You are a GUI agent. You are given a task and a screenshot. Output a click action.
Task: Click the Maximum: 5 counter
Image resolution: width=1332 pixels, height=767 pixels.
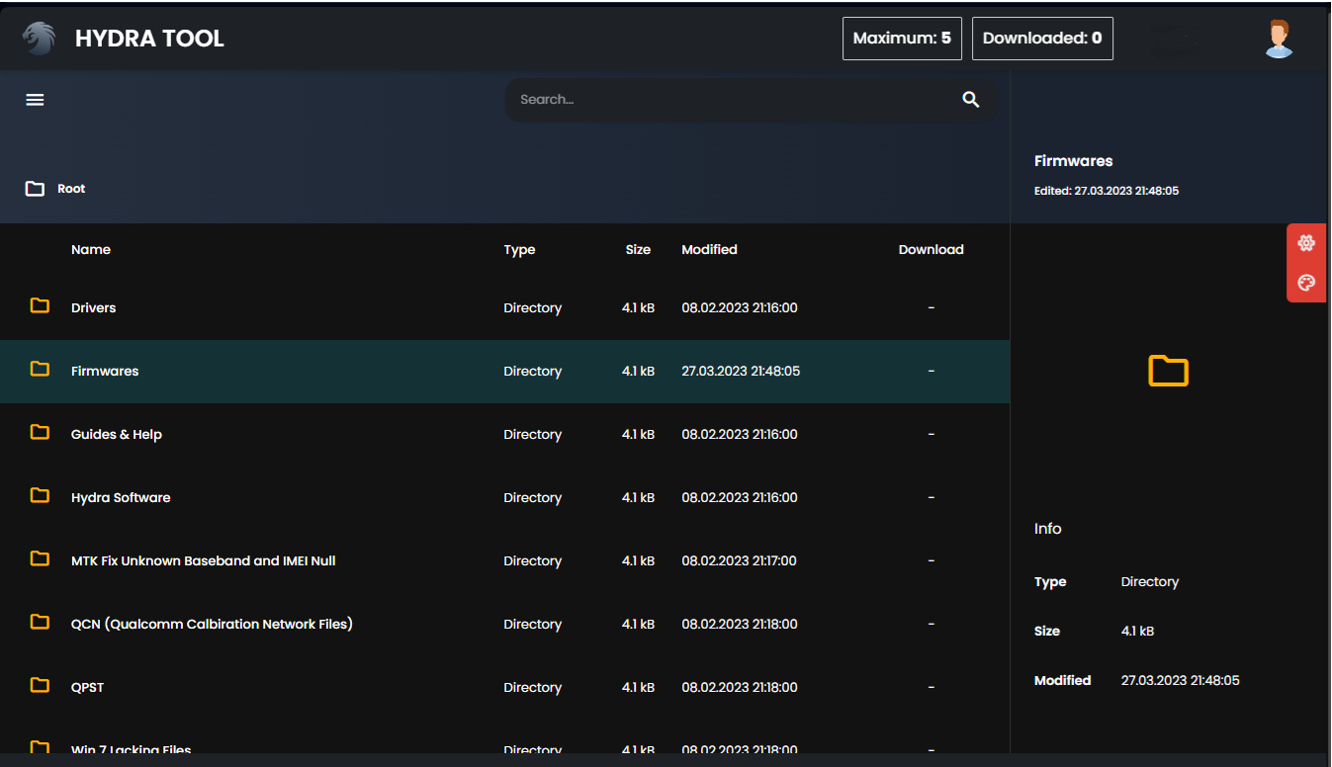(x=902, y=39)
